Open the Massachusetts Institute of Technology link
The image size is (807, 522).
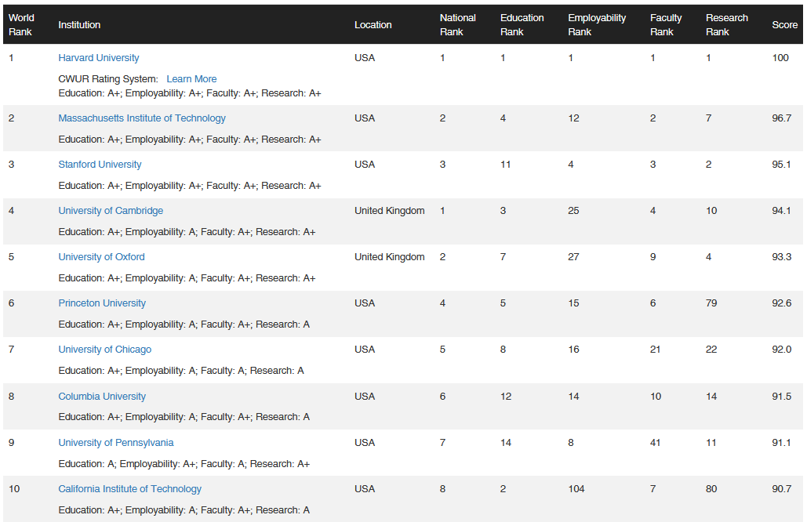tap(141, 118)
